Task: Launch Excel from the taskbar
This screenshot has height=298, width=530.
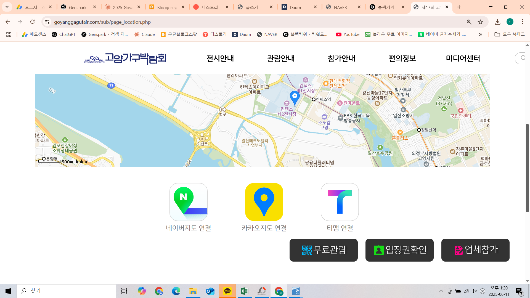Action: click(x=245, y=291)
